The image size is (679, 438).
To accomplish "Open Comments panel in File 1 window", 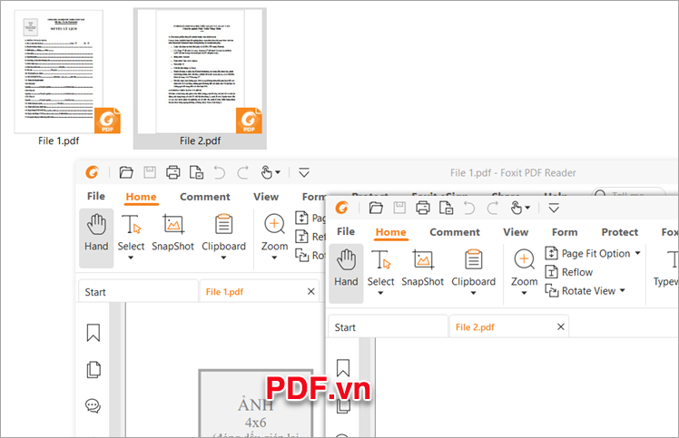I will 93,406.
